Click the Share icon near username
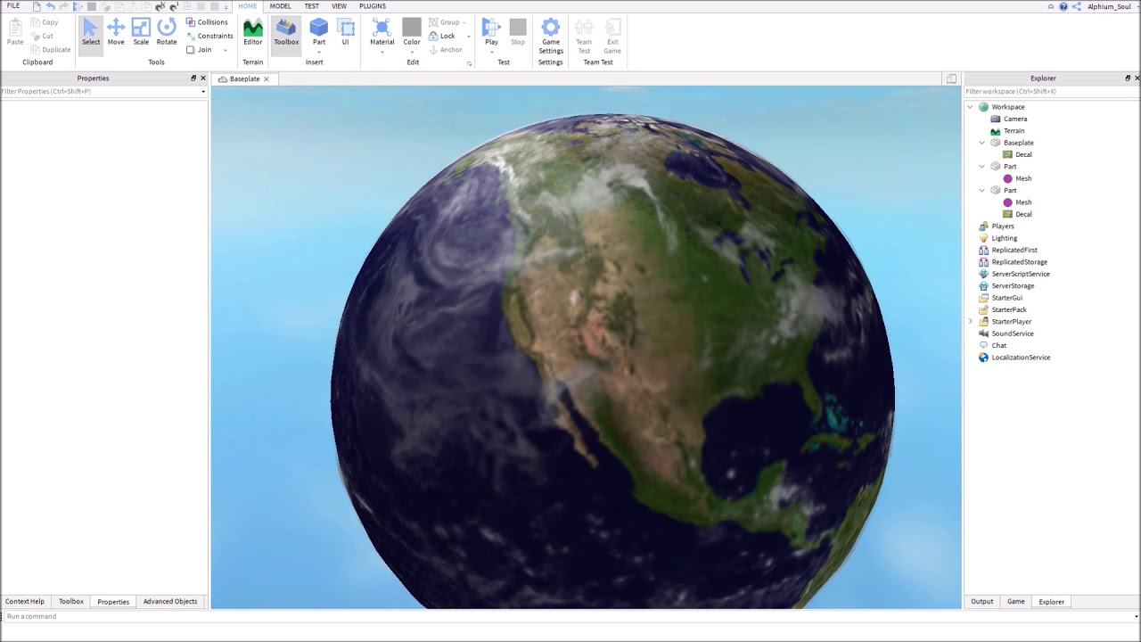 [x=1077, y=6]
